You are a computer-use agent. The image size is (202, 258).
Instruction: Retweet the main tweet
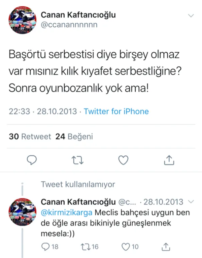click(x=78, y=160)
